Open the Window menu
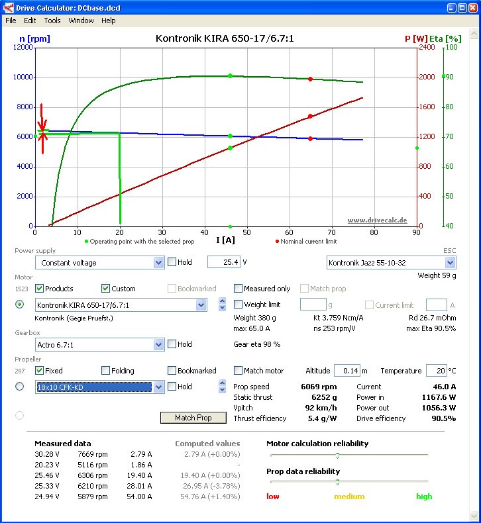This screenshot has width=481, height=523. (81, 21)
